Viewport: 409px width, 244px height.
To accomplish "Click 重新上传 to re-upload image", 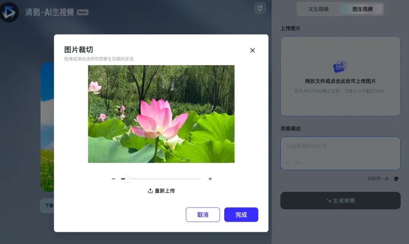I will [161, 191].
